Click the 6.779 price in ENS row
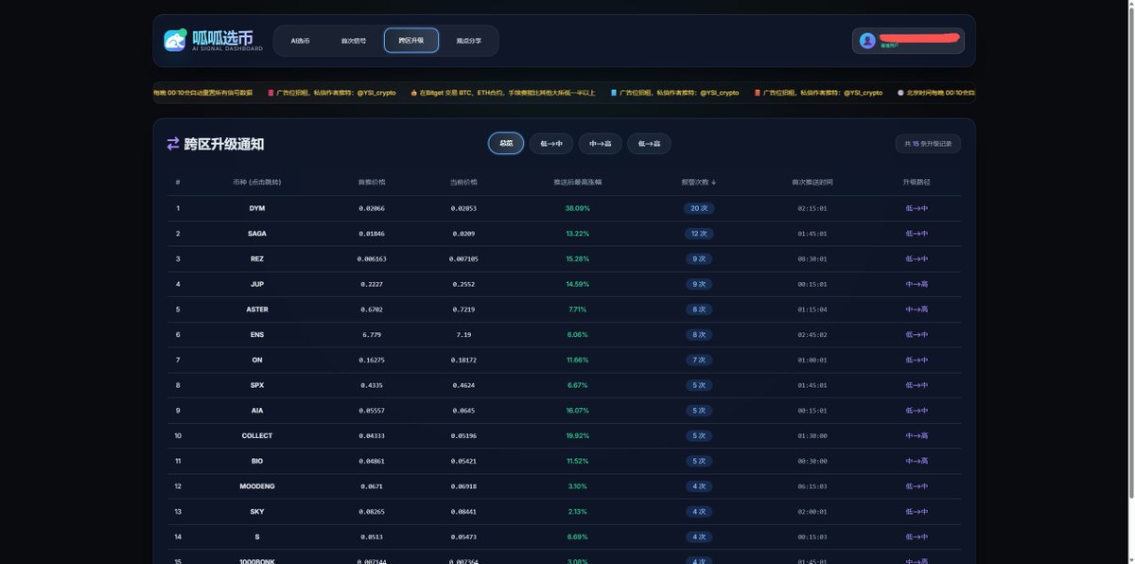 pos(372,335)
